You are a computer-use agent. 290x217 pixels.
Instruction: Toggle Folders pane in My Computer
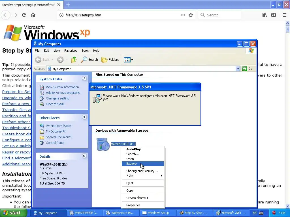[x=110, y=60]
